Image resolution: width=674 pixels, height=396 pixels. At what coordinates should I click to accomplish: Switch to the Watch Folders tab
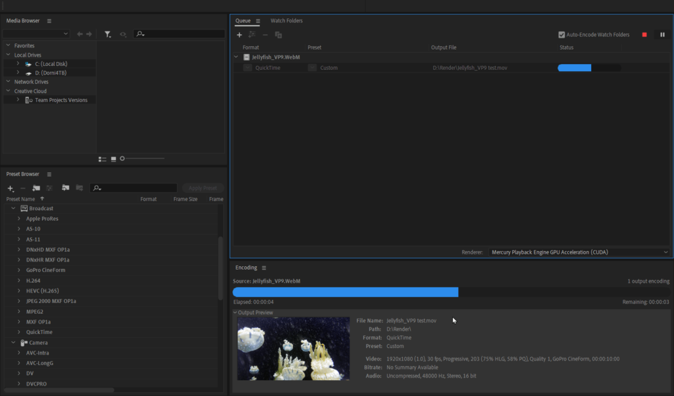pyautogui.click(x=286, y=21)
